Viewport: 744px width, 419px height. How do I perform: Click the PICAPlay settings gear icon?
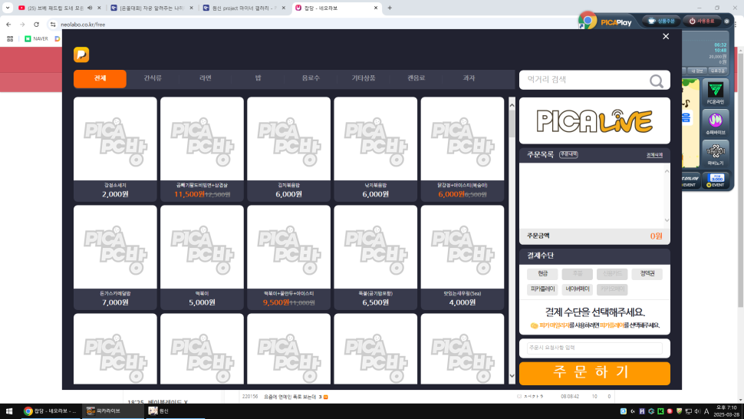pyautogui.click(x=726, y=21)
